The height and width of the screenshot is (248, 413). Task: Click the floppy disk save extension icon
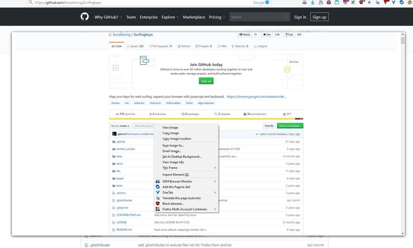(337, 2)
